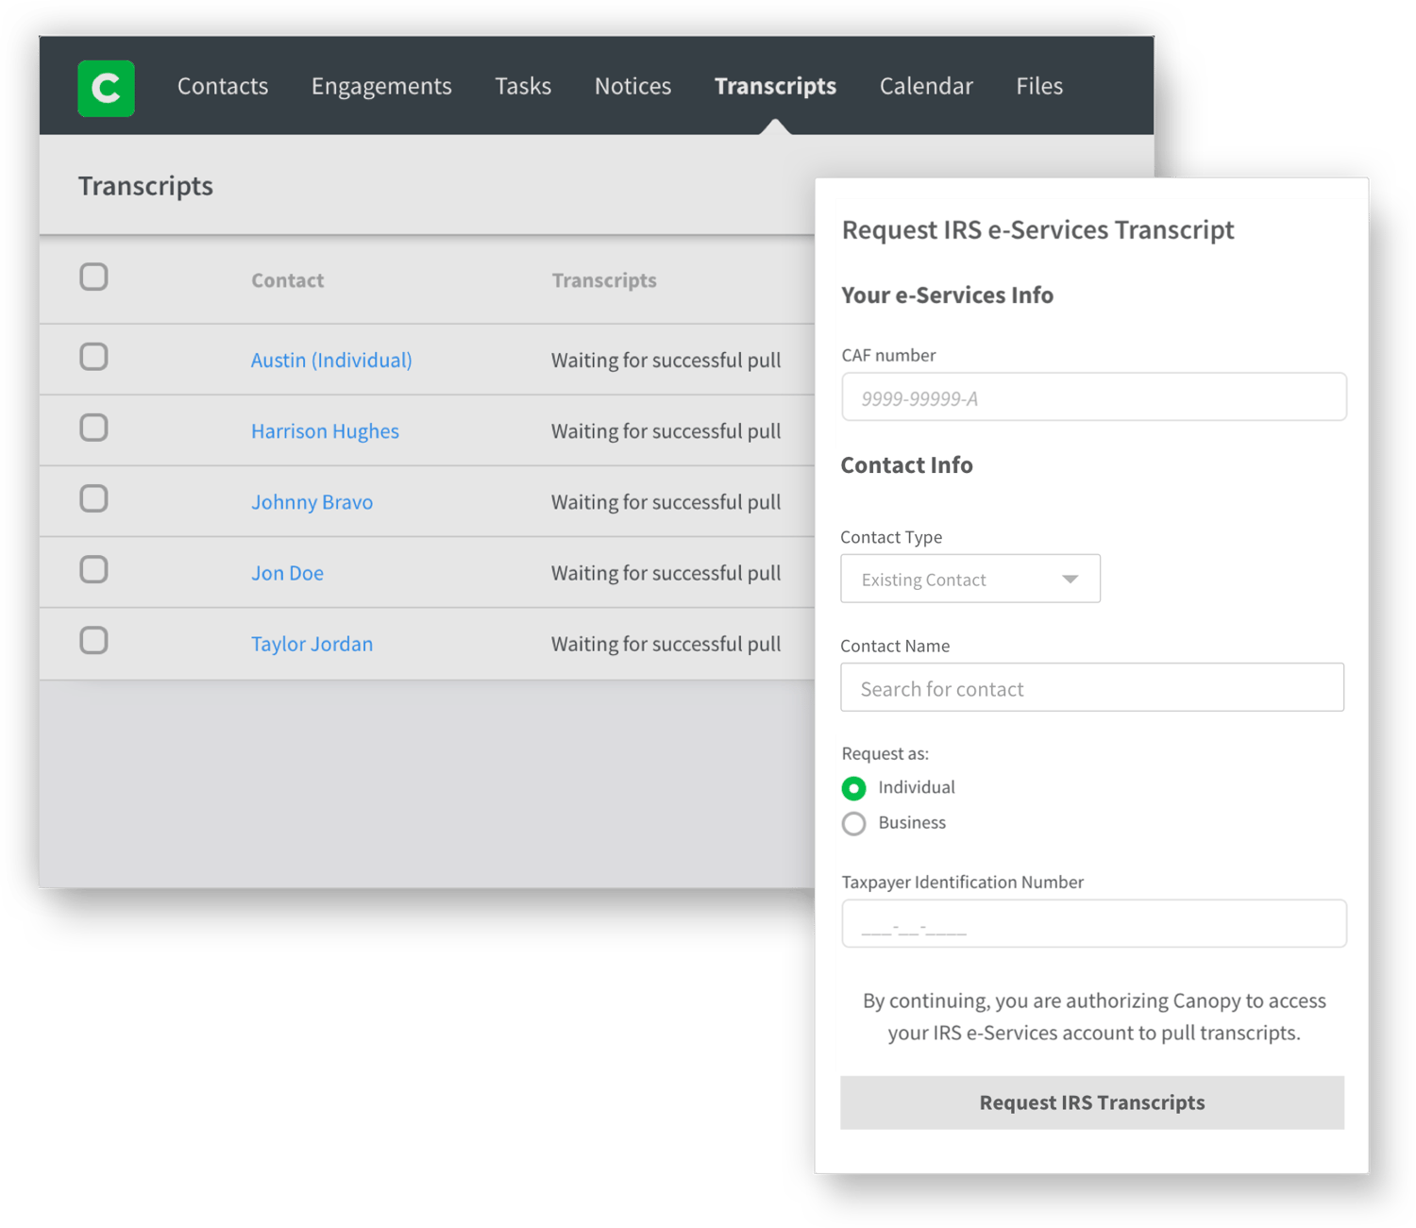Go to the Notices tab
The height and width of the screenshot is (1228, 1416).
click(x=632, y=86)
